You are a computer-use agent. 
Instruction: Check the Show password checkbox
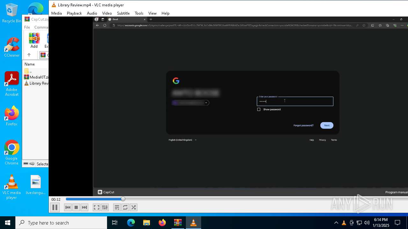tap(259, 109)
